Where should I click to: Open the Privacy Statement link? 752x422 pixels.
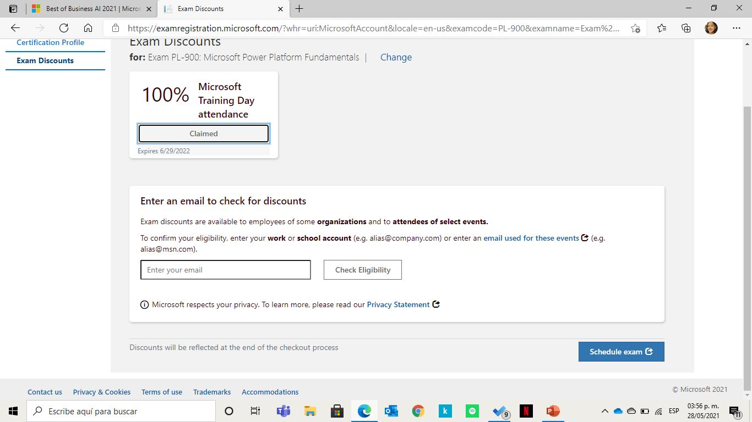[x=399, y=304]
